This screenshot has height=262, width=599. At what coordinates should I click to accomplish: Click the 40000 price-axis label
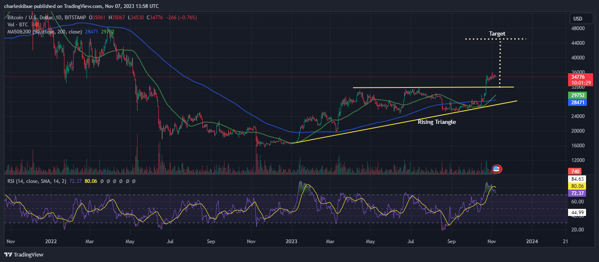(x=578, y=58)
